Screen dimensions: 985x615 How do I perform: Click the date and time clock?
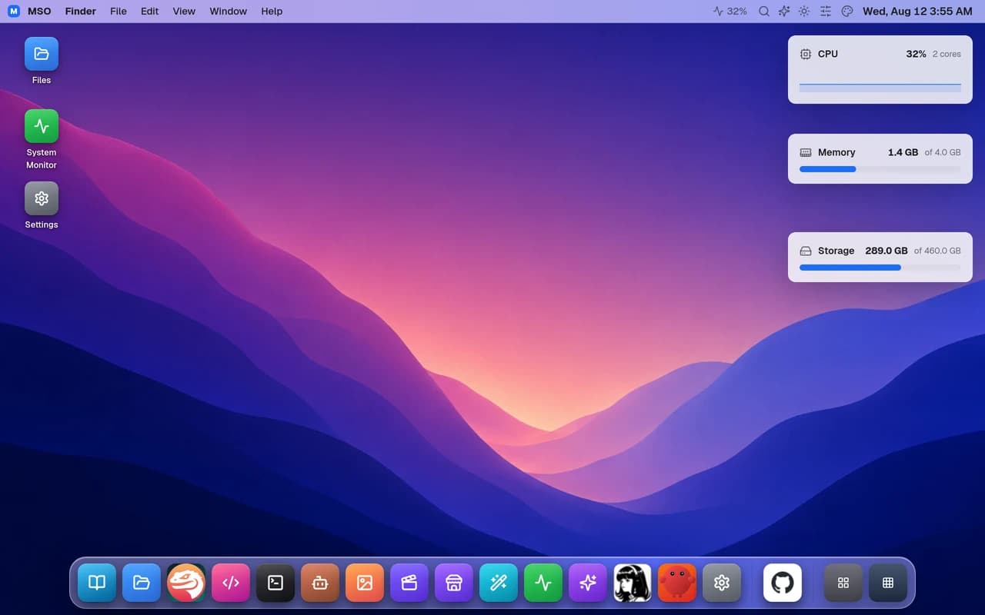pos(917,12)
